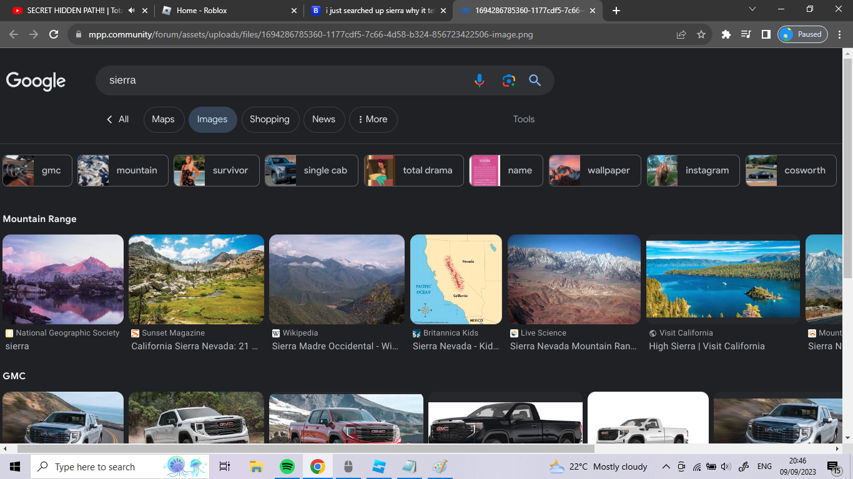This screenshot has width=853, height=479.
Task: Go back to All results
Action: (x=117, y=119)
